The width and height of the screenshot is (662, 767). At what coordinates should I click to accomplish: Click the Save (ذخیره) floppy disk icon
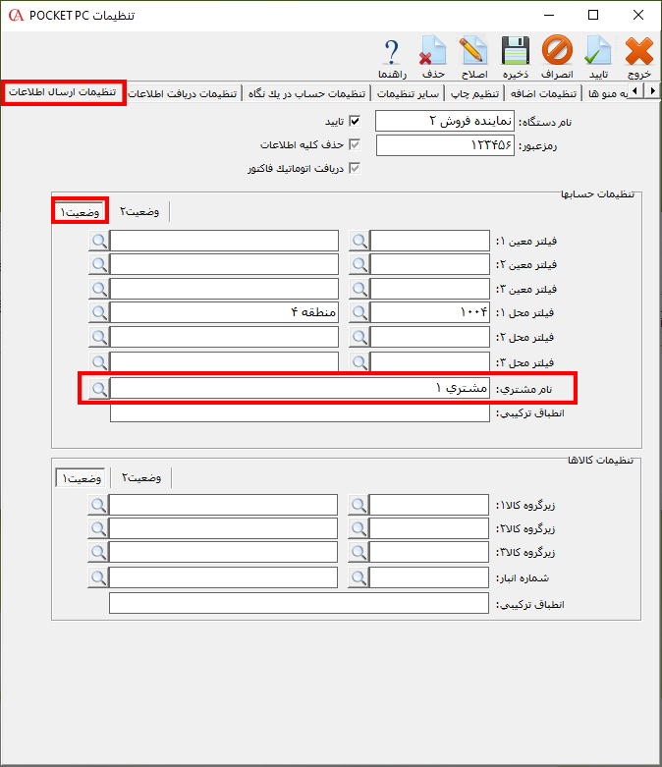516,57
